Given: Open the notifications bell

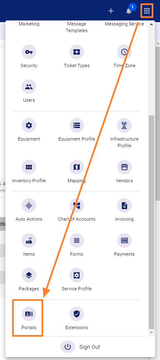Looking at the screenshot, I should coord(129,11).
